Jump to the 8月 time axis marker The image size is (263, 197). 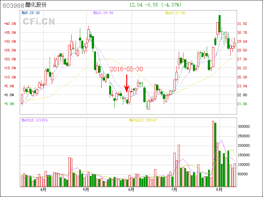click(219, 190)
